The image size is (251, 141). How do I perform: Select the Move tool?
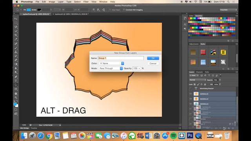16,19
